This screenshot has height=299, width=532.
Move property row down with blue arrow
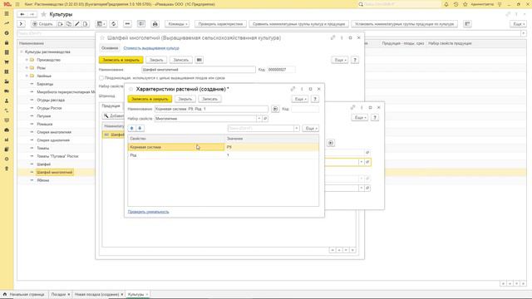coord(140,128)
